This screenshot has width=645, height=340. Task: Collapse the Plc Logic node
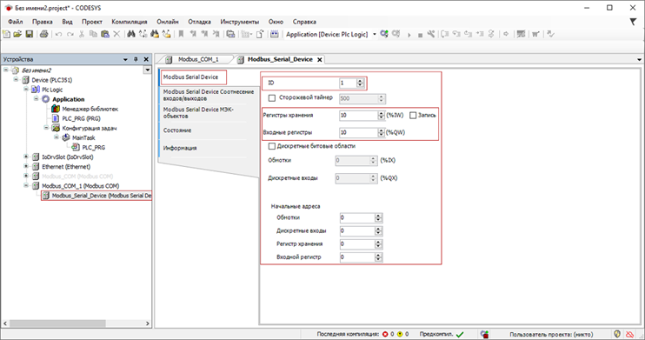pos(26,89)
